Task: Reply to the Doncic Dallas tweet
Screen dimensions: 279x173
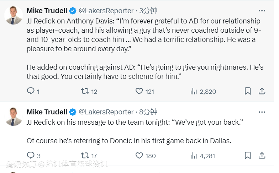Action: coord(31,155)
